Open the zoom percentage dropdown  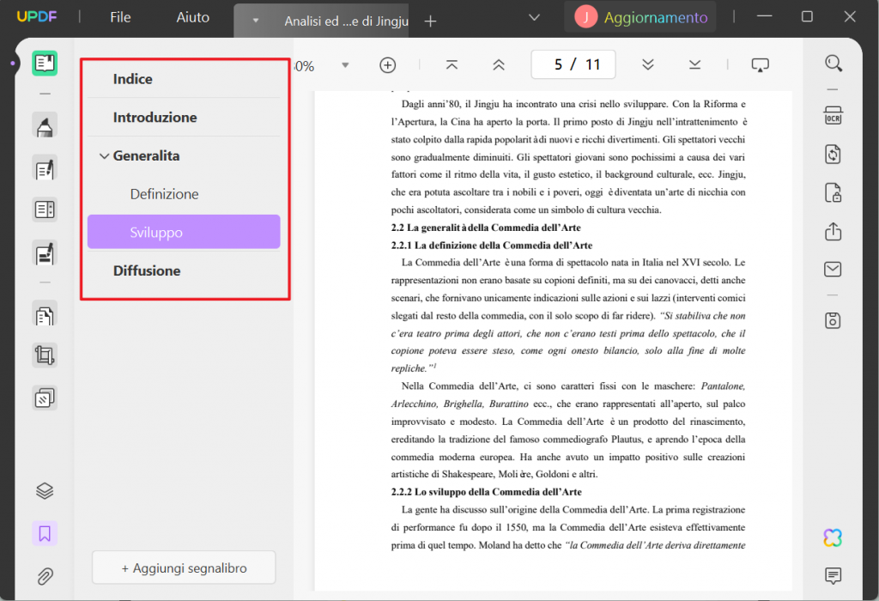tap(346, 64)
